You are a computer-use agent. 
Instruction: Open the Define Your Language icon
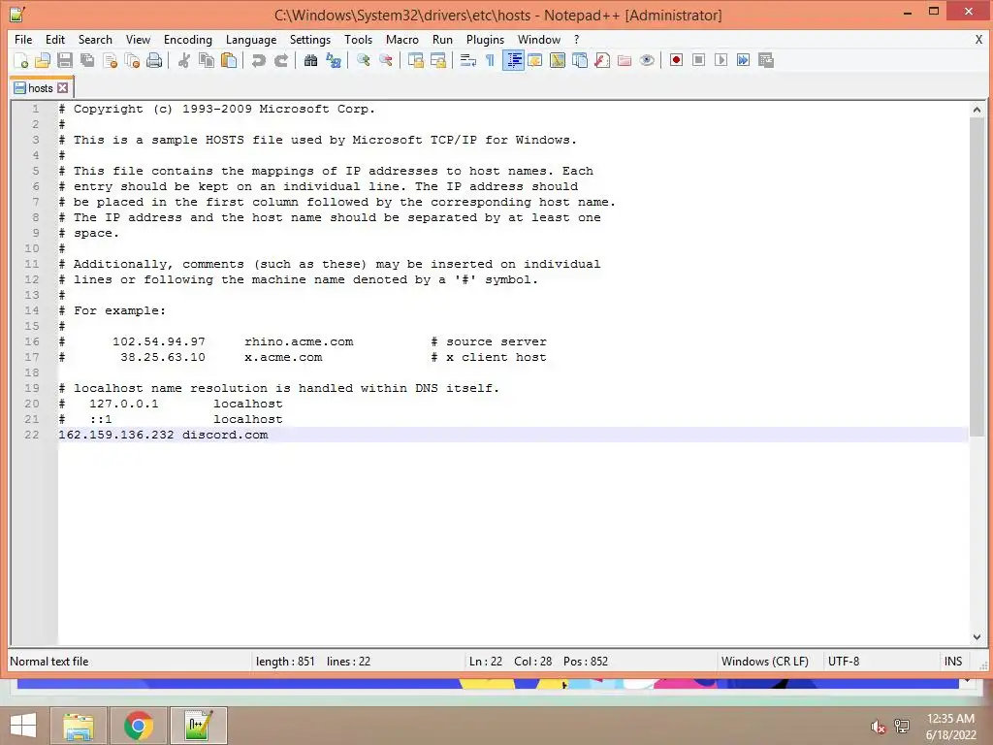click(535, 60)
